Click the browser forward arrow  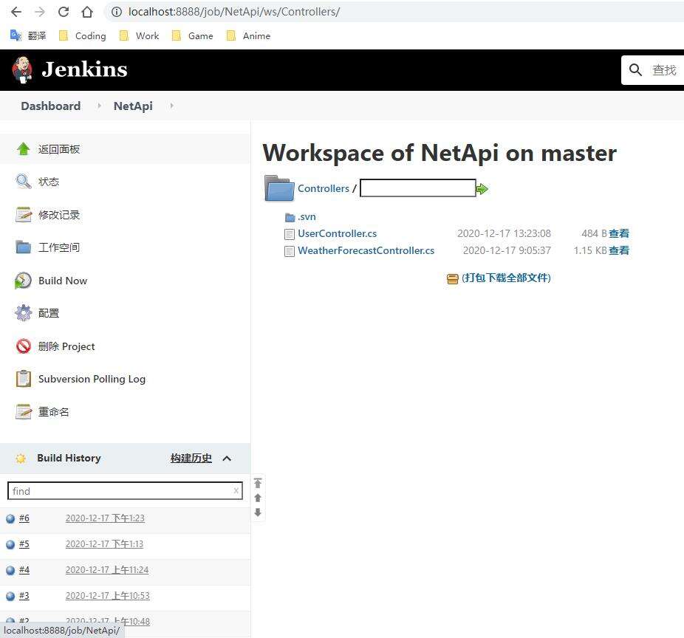click(x=40, y=12)
